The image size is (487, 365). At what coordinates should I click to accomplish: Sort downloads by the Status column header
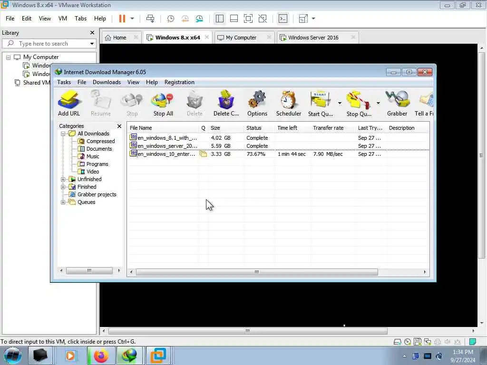[x=260, y=128]
